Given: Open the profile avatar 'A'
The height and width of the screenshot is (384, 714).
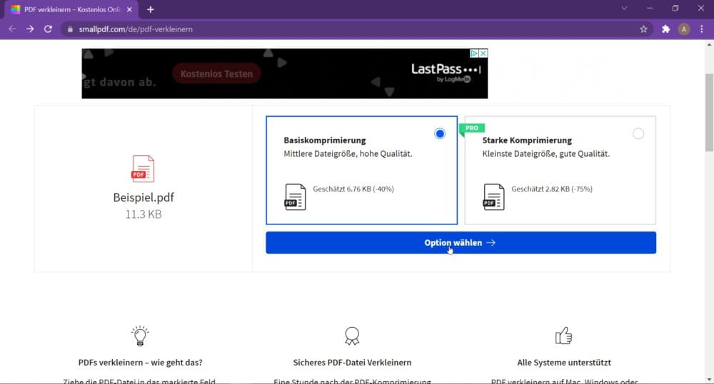Looking at the screenshot, I should pos(683,29).
